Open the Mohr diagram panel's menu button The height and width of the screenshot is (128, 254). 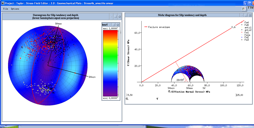click(x=242, y=15)
